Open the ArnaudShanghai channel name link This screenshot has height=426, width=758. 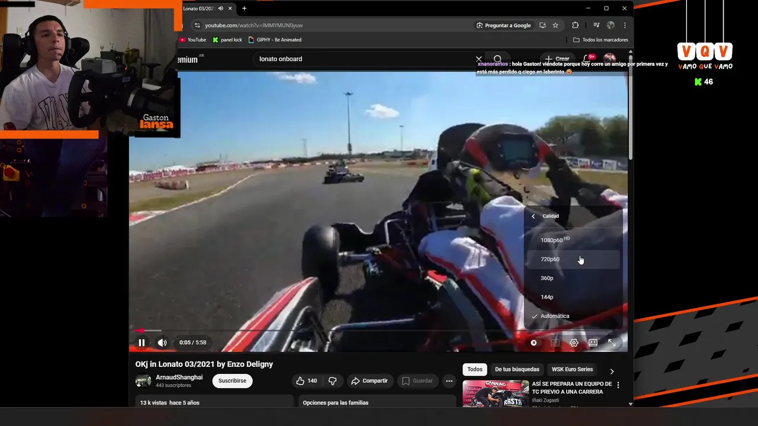[179, 377]
